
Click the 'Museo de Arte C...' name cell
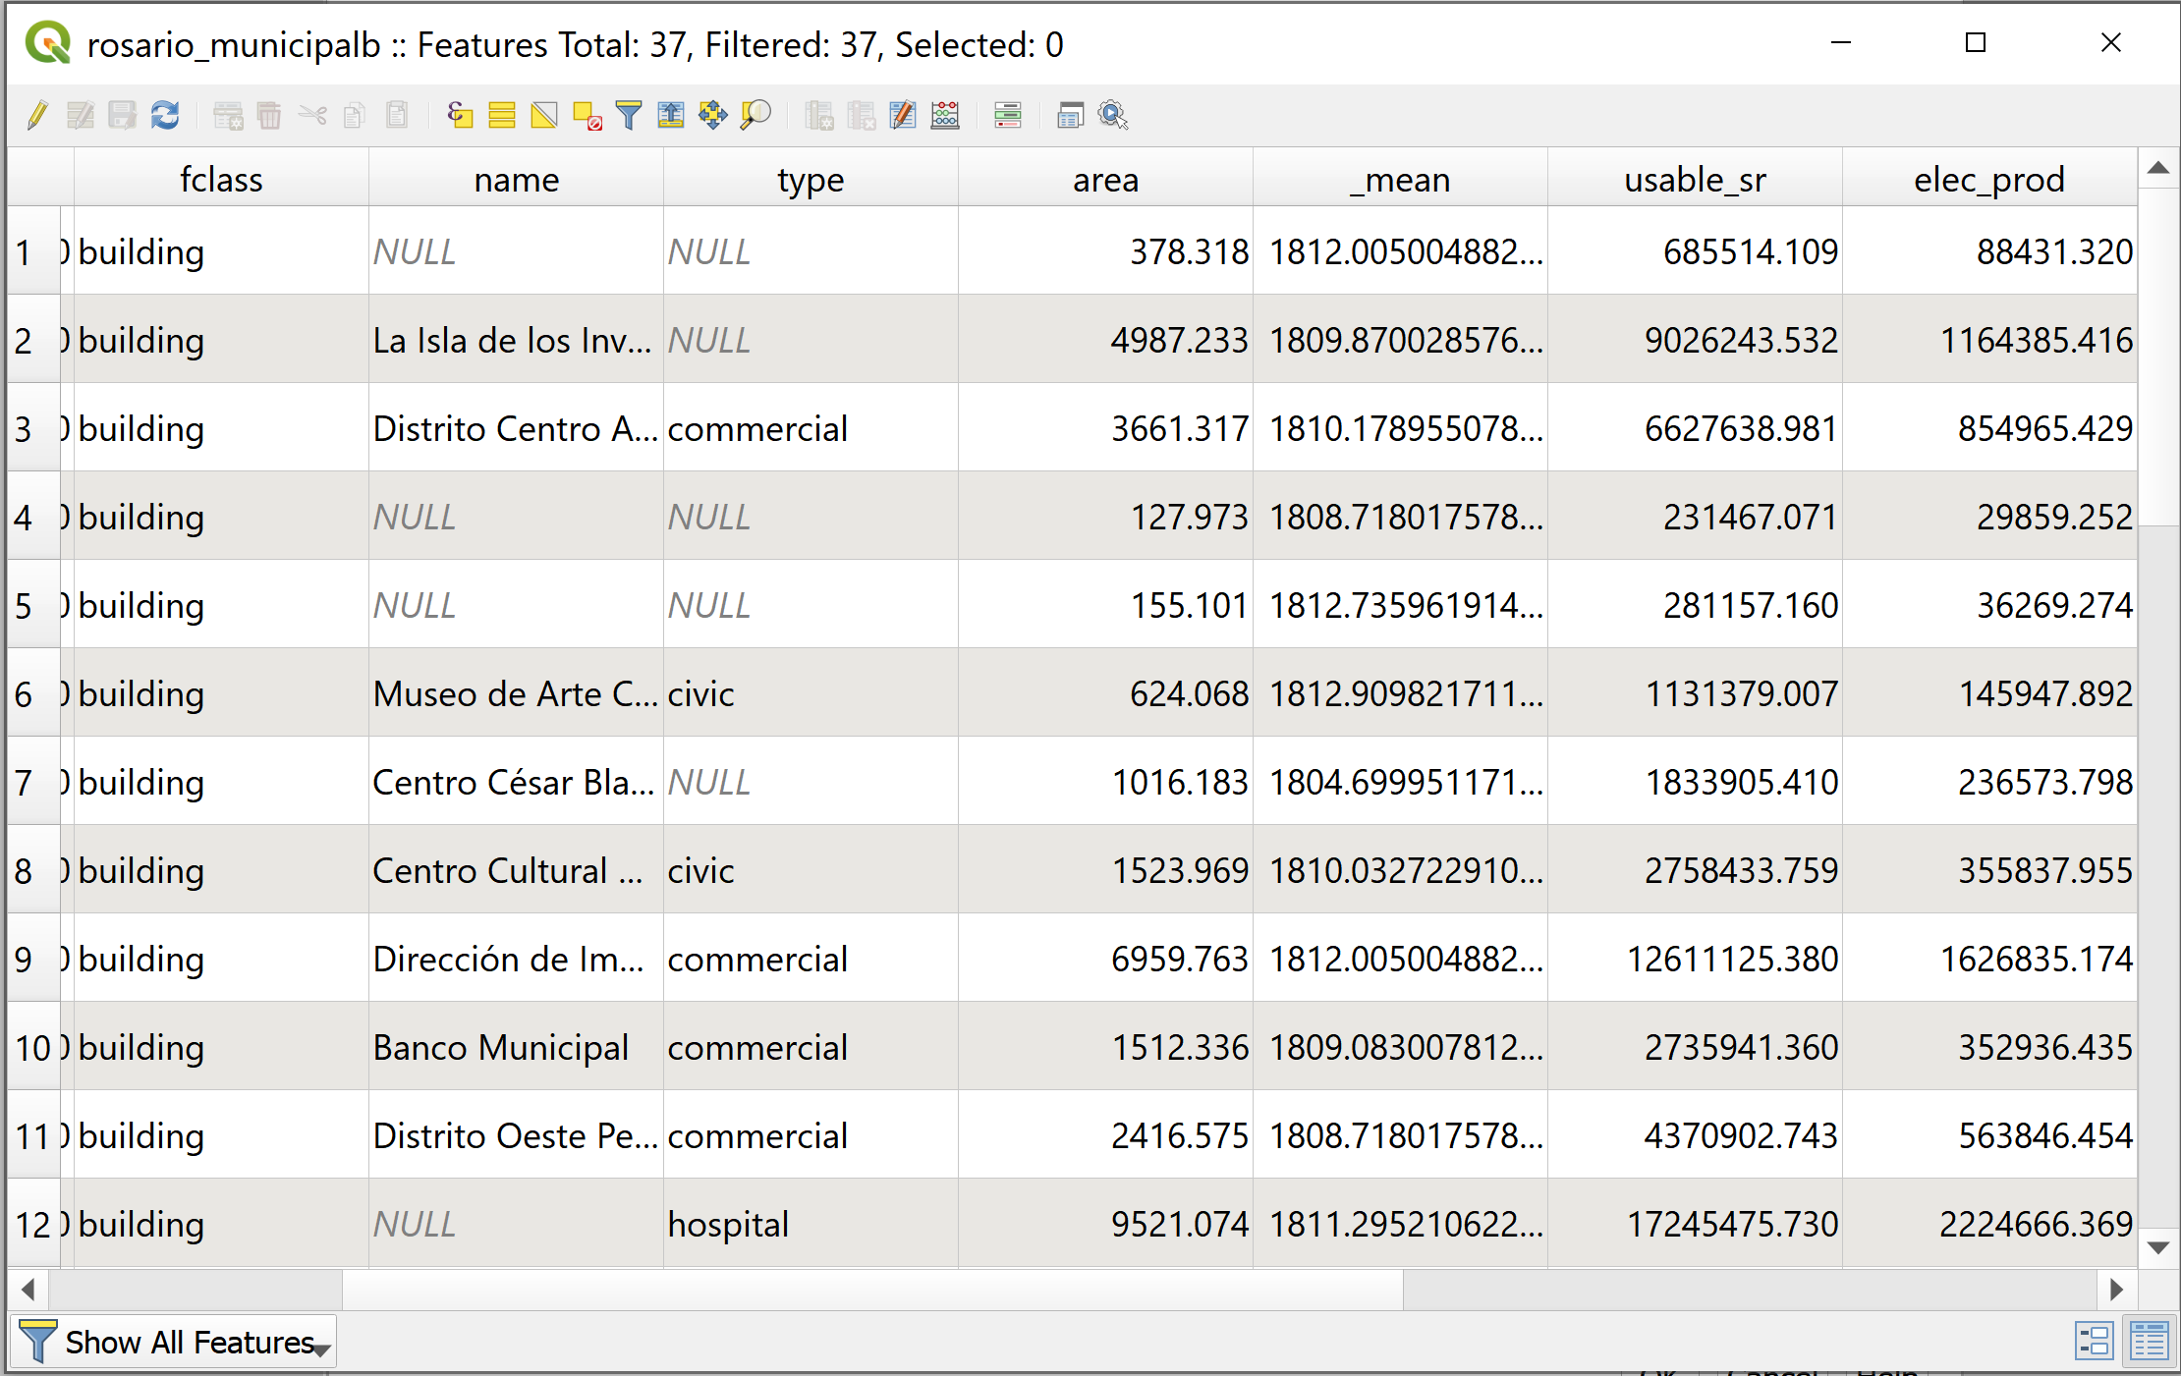[x=516, y=693]
